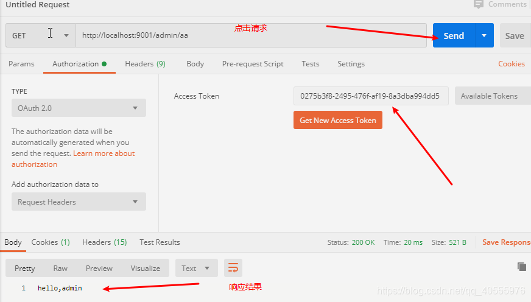Open the Text format dropdown

(x=197, y=268)
